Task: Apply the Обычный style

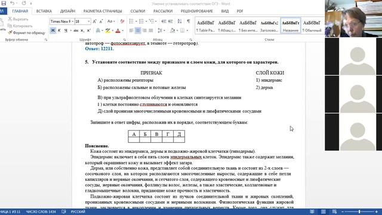Action: pyautogui.click(x=312, y=26)
